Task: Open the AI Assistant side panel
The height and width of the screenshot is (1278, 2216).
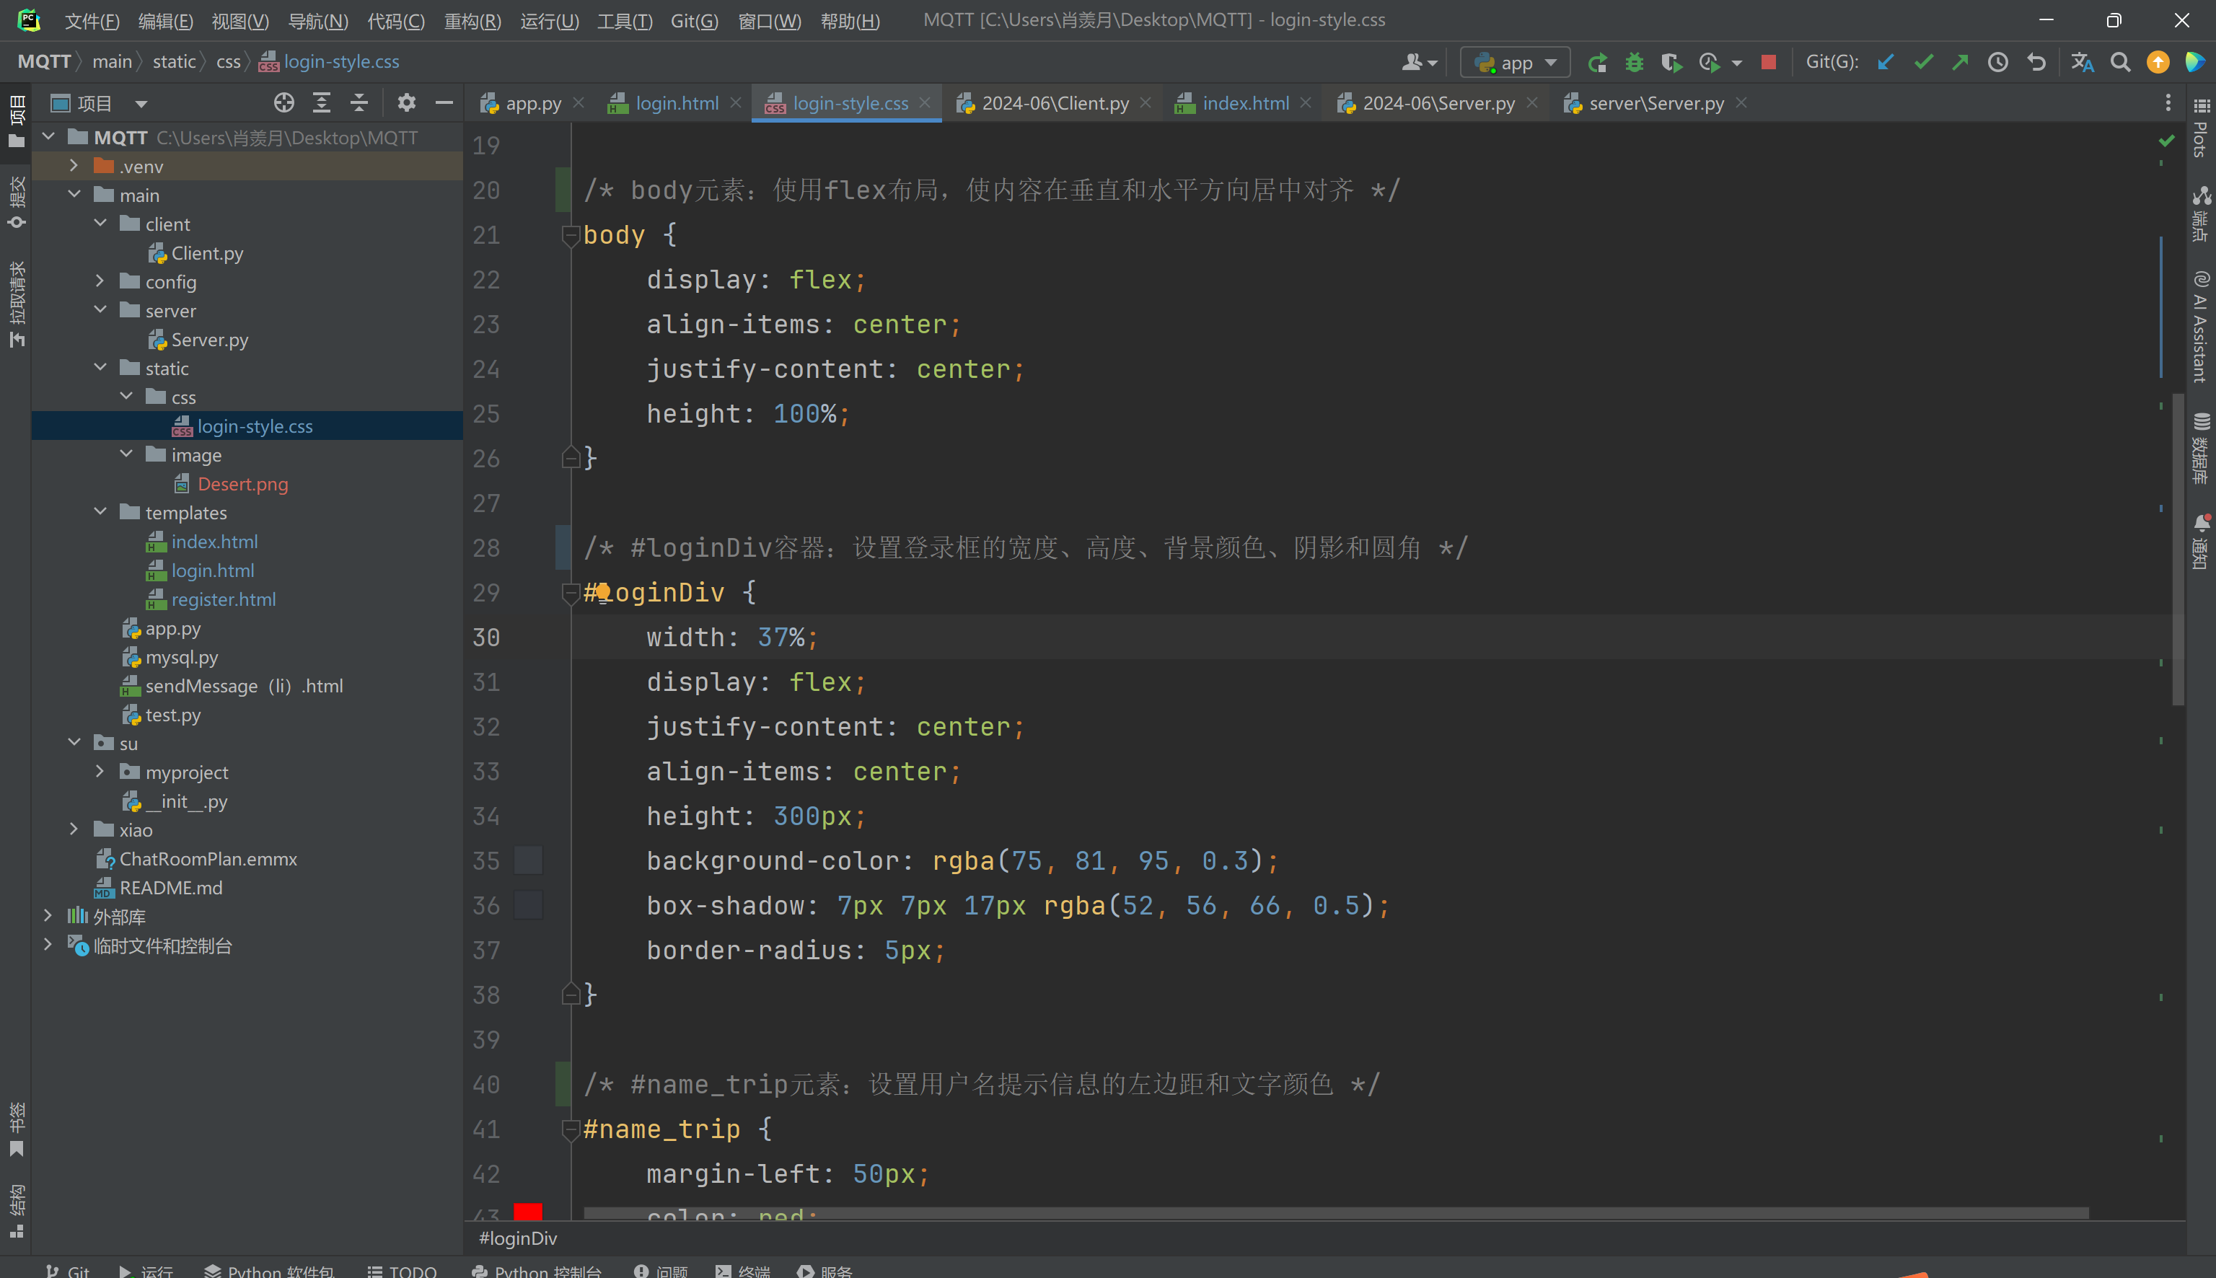Action: click(x=2201, y=327)
